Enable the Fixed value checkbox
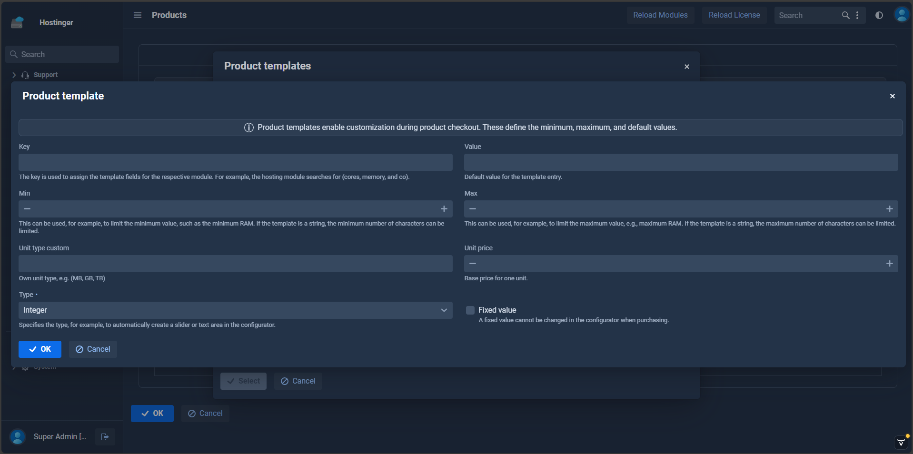This screenshot has height=454, width=913. pos(470,310)
